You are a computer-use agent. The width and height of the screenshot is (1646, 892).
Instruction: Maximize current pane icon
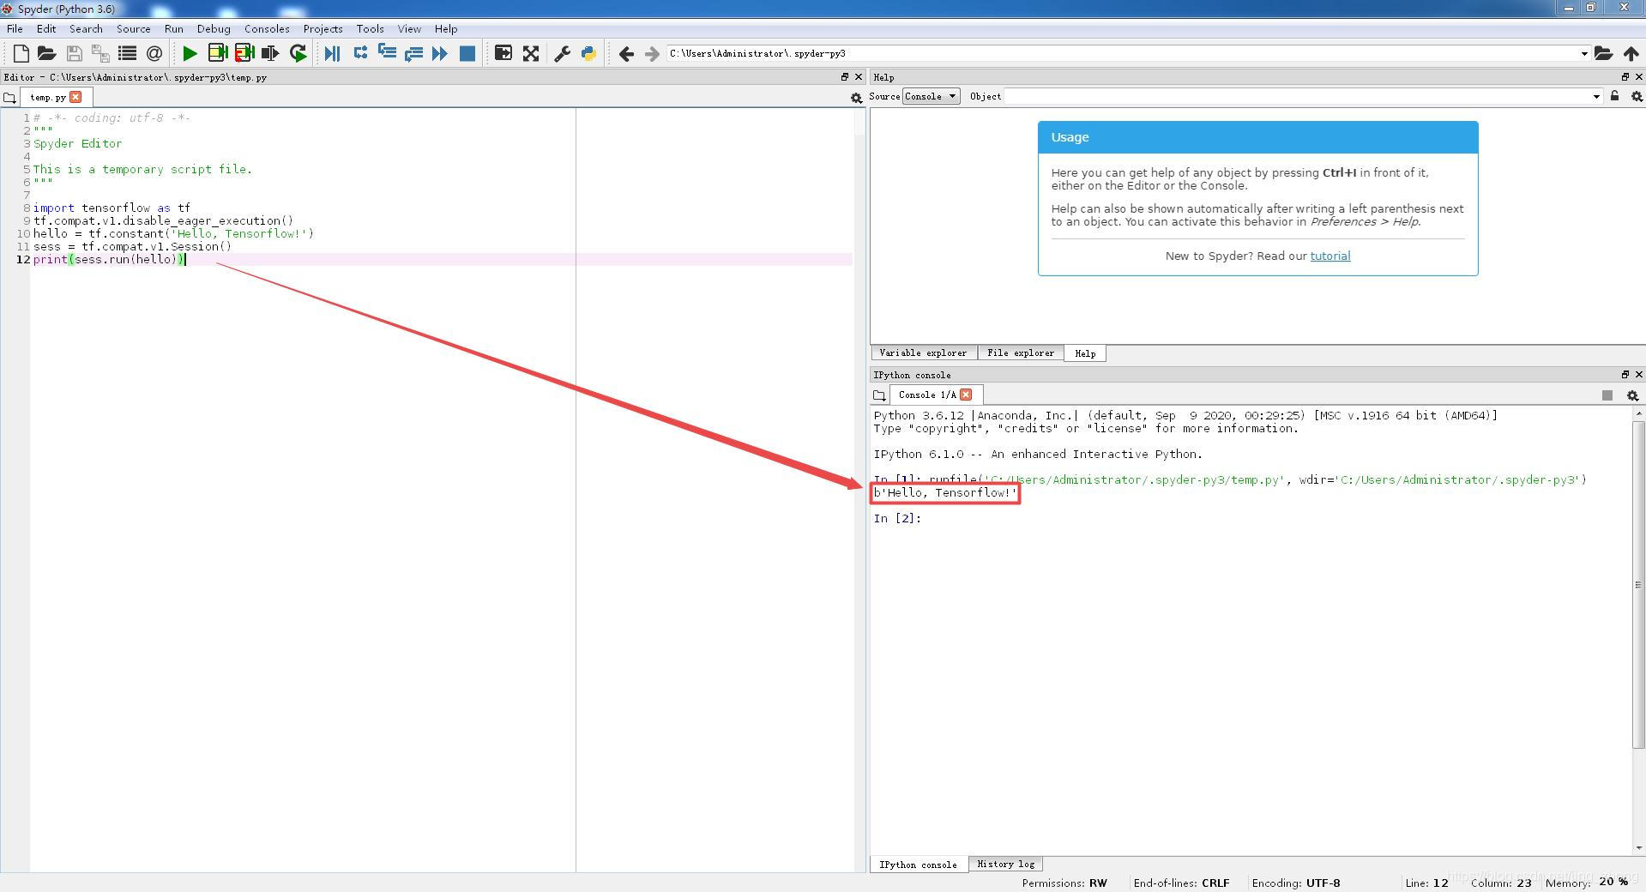(503, 53)
